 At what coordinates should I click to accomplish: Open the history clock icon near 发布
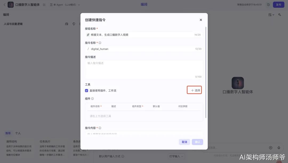(x=268, y=5)
